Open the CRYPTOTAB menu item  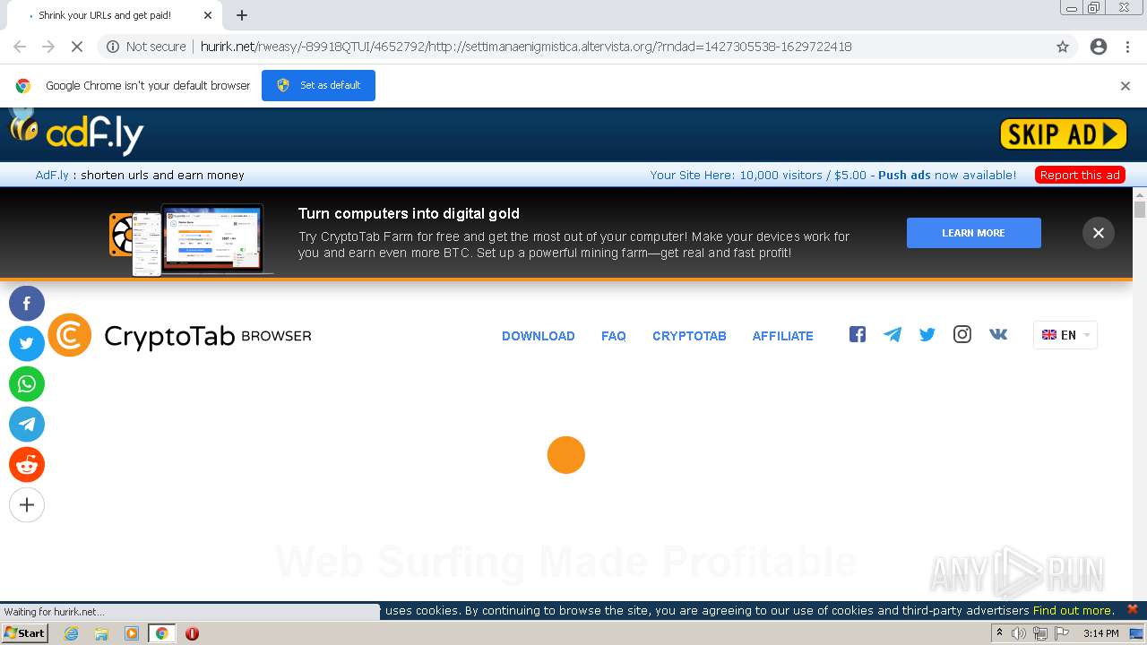(689, 336)
